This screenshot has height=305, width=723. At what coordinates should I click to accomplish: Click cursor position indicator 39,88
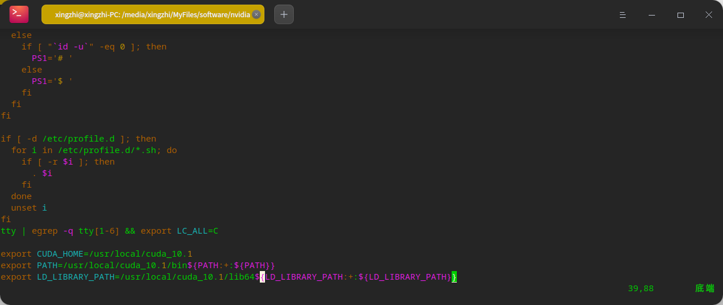tap(641, 288)
